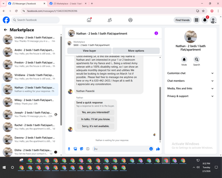Expand Media, files and links section
222x178 pixels.
pyautogui.click(x=190, y=89)
